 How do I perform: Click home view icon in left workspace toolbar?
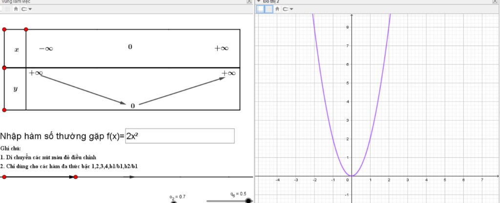(x=16, y=9)
